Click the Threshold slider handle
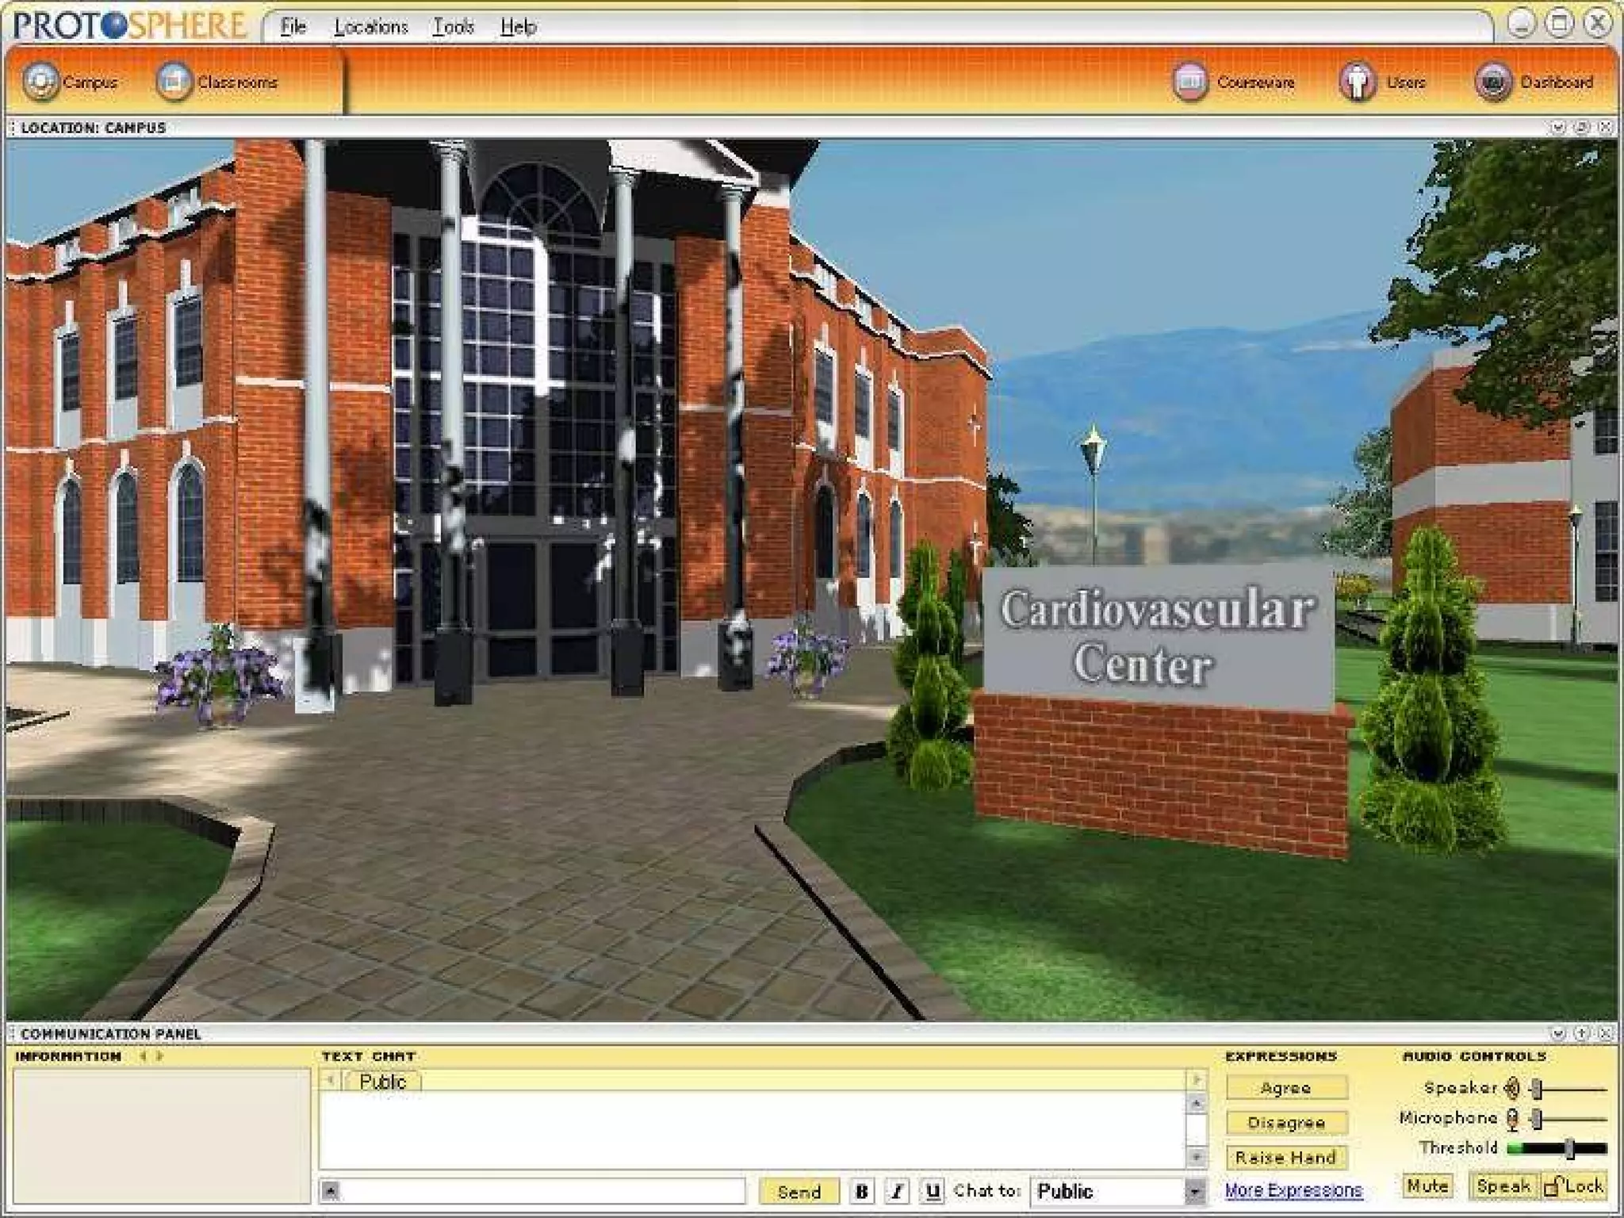This screenshot has height=1218, width=1624. 1568,1148
